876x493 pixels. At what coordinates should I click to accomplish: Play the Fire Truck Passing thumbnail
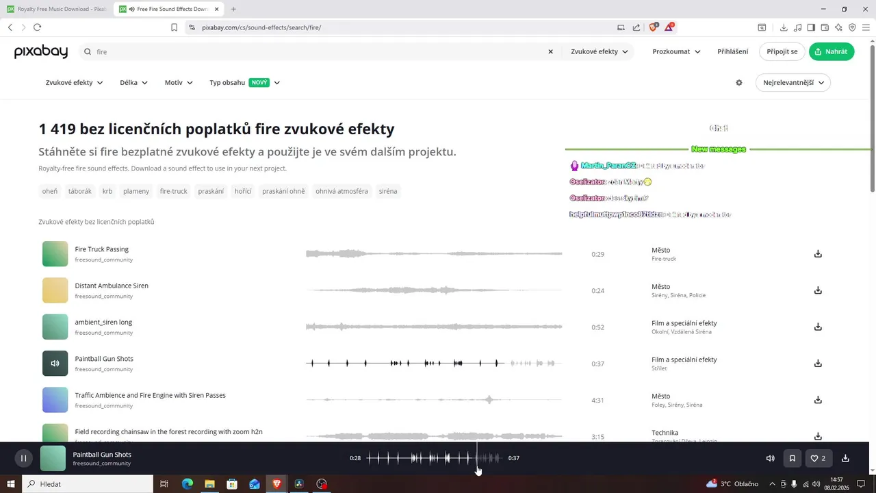click(55, 254)
